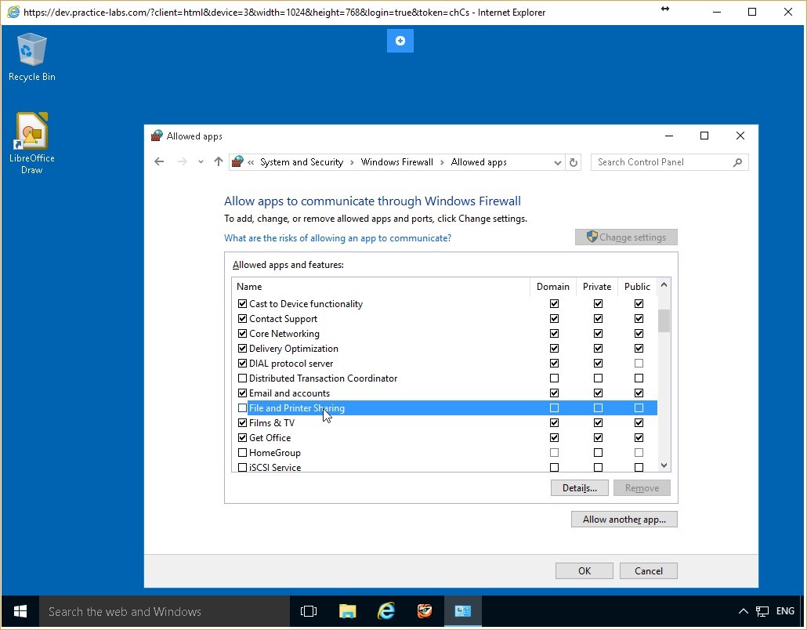
Task: Click the Windows Firewall breadcrumb item
Action: (x=396, y=161)
